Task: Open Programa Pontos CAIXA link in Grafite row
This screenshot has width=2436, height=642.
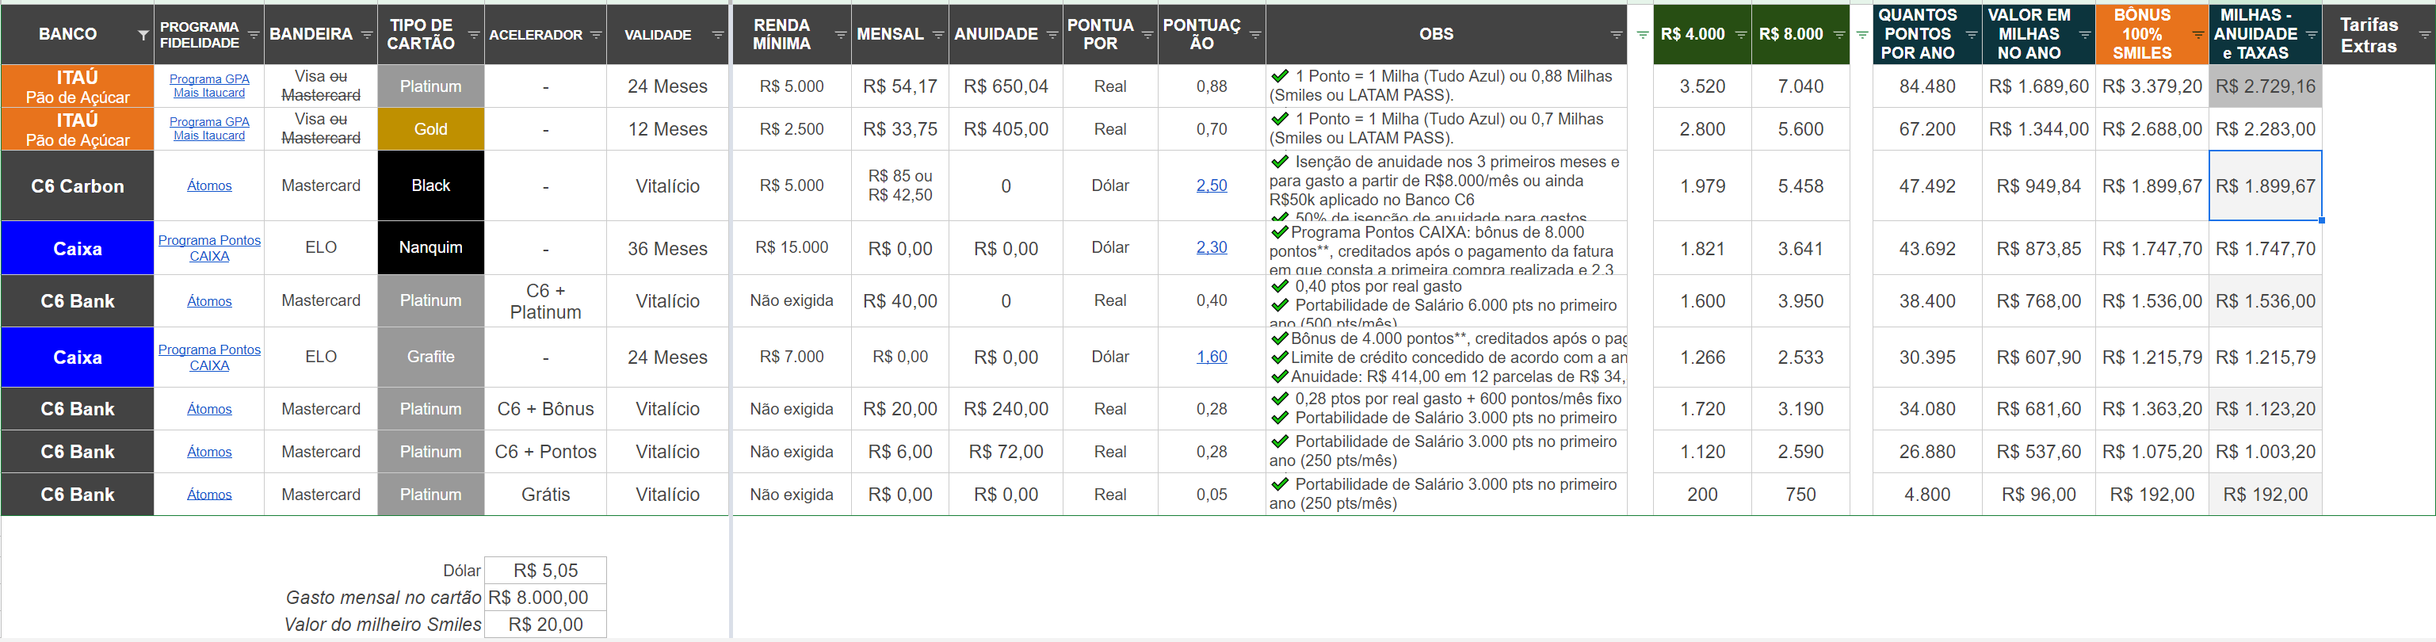Action: click(x=209, y=357)
